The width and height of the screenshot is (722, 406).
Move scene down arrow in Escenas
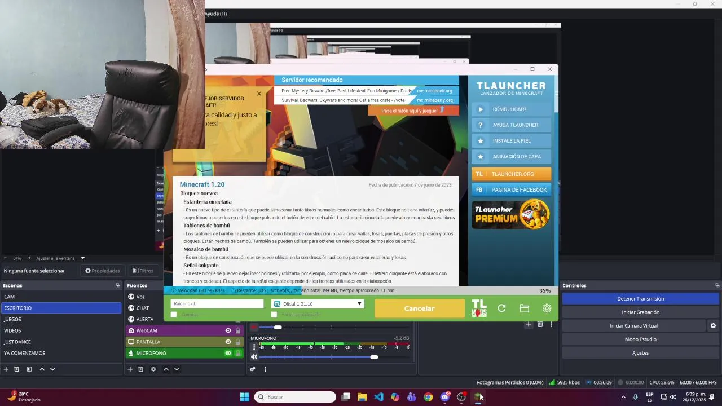[x=52, y=369]
